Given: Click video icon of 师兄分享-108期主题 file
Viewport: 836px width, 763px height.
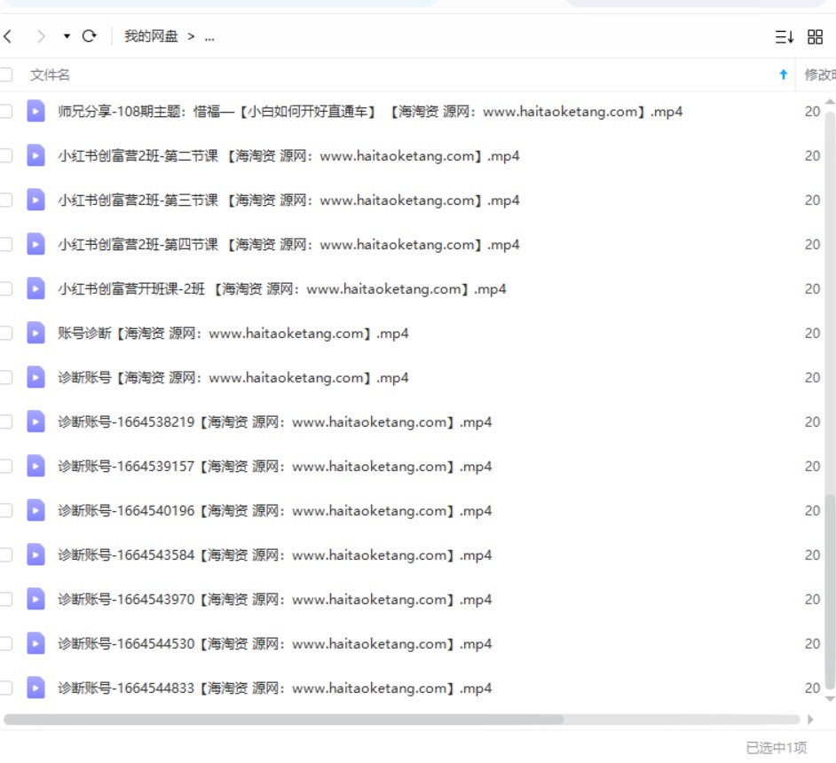Looking at the screenshot, I should (x=35, y=112).
